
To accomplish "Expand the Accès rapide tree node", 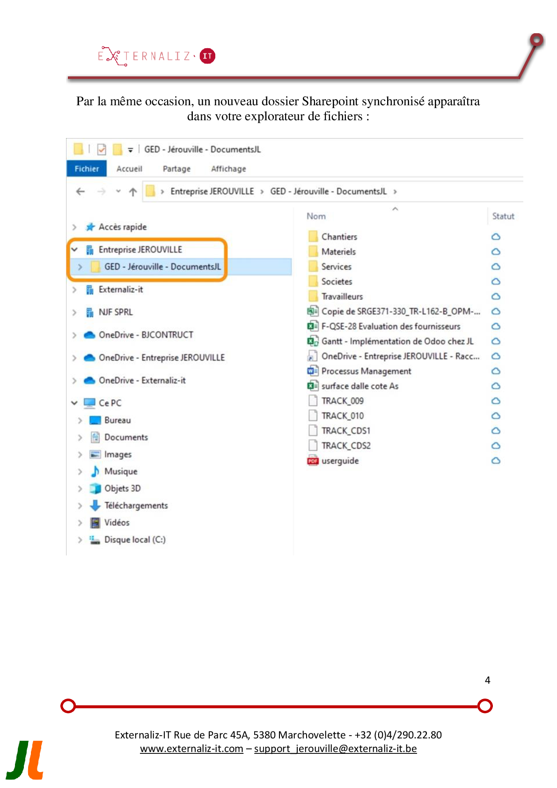I will (74, 227).
